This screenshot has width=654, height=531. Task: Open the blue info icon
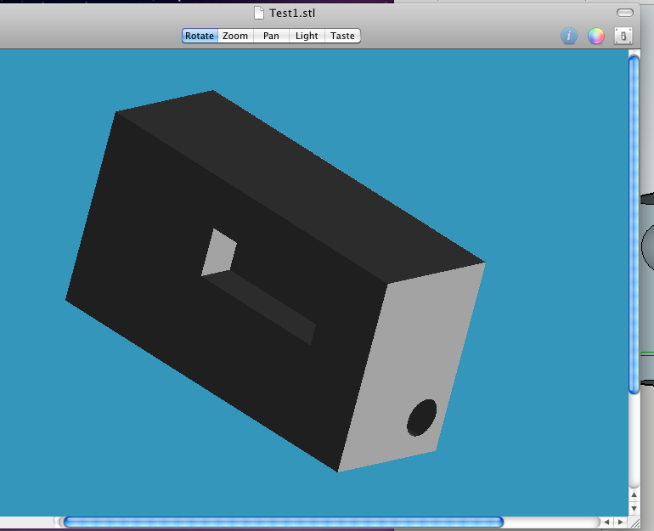(x=569, y=36)
